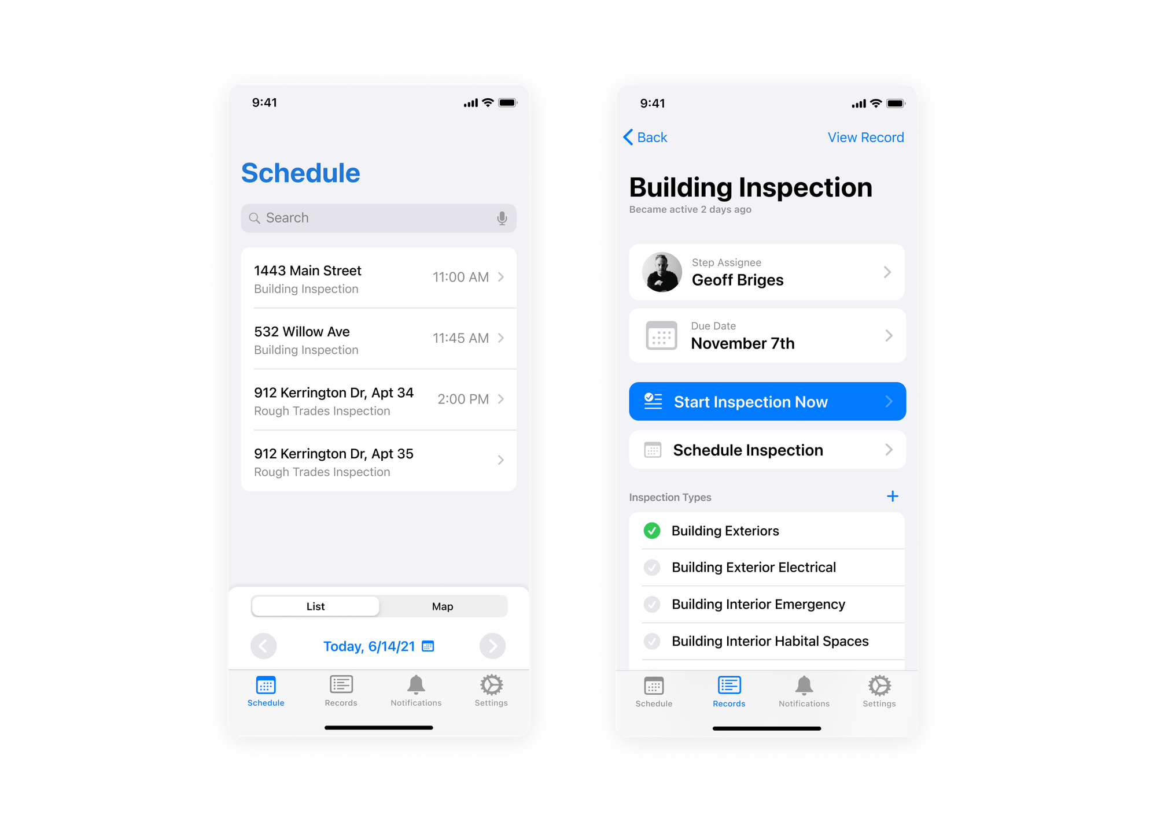Add new Inspection Type with plus button
Image resolution: width=1157 pixels, height=822 pixels.
(x=893, y=495)
